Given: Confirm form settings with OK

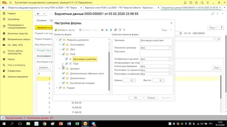Looking at the screenshot, I should point(135,98).
